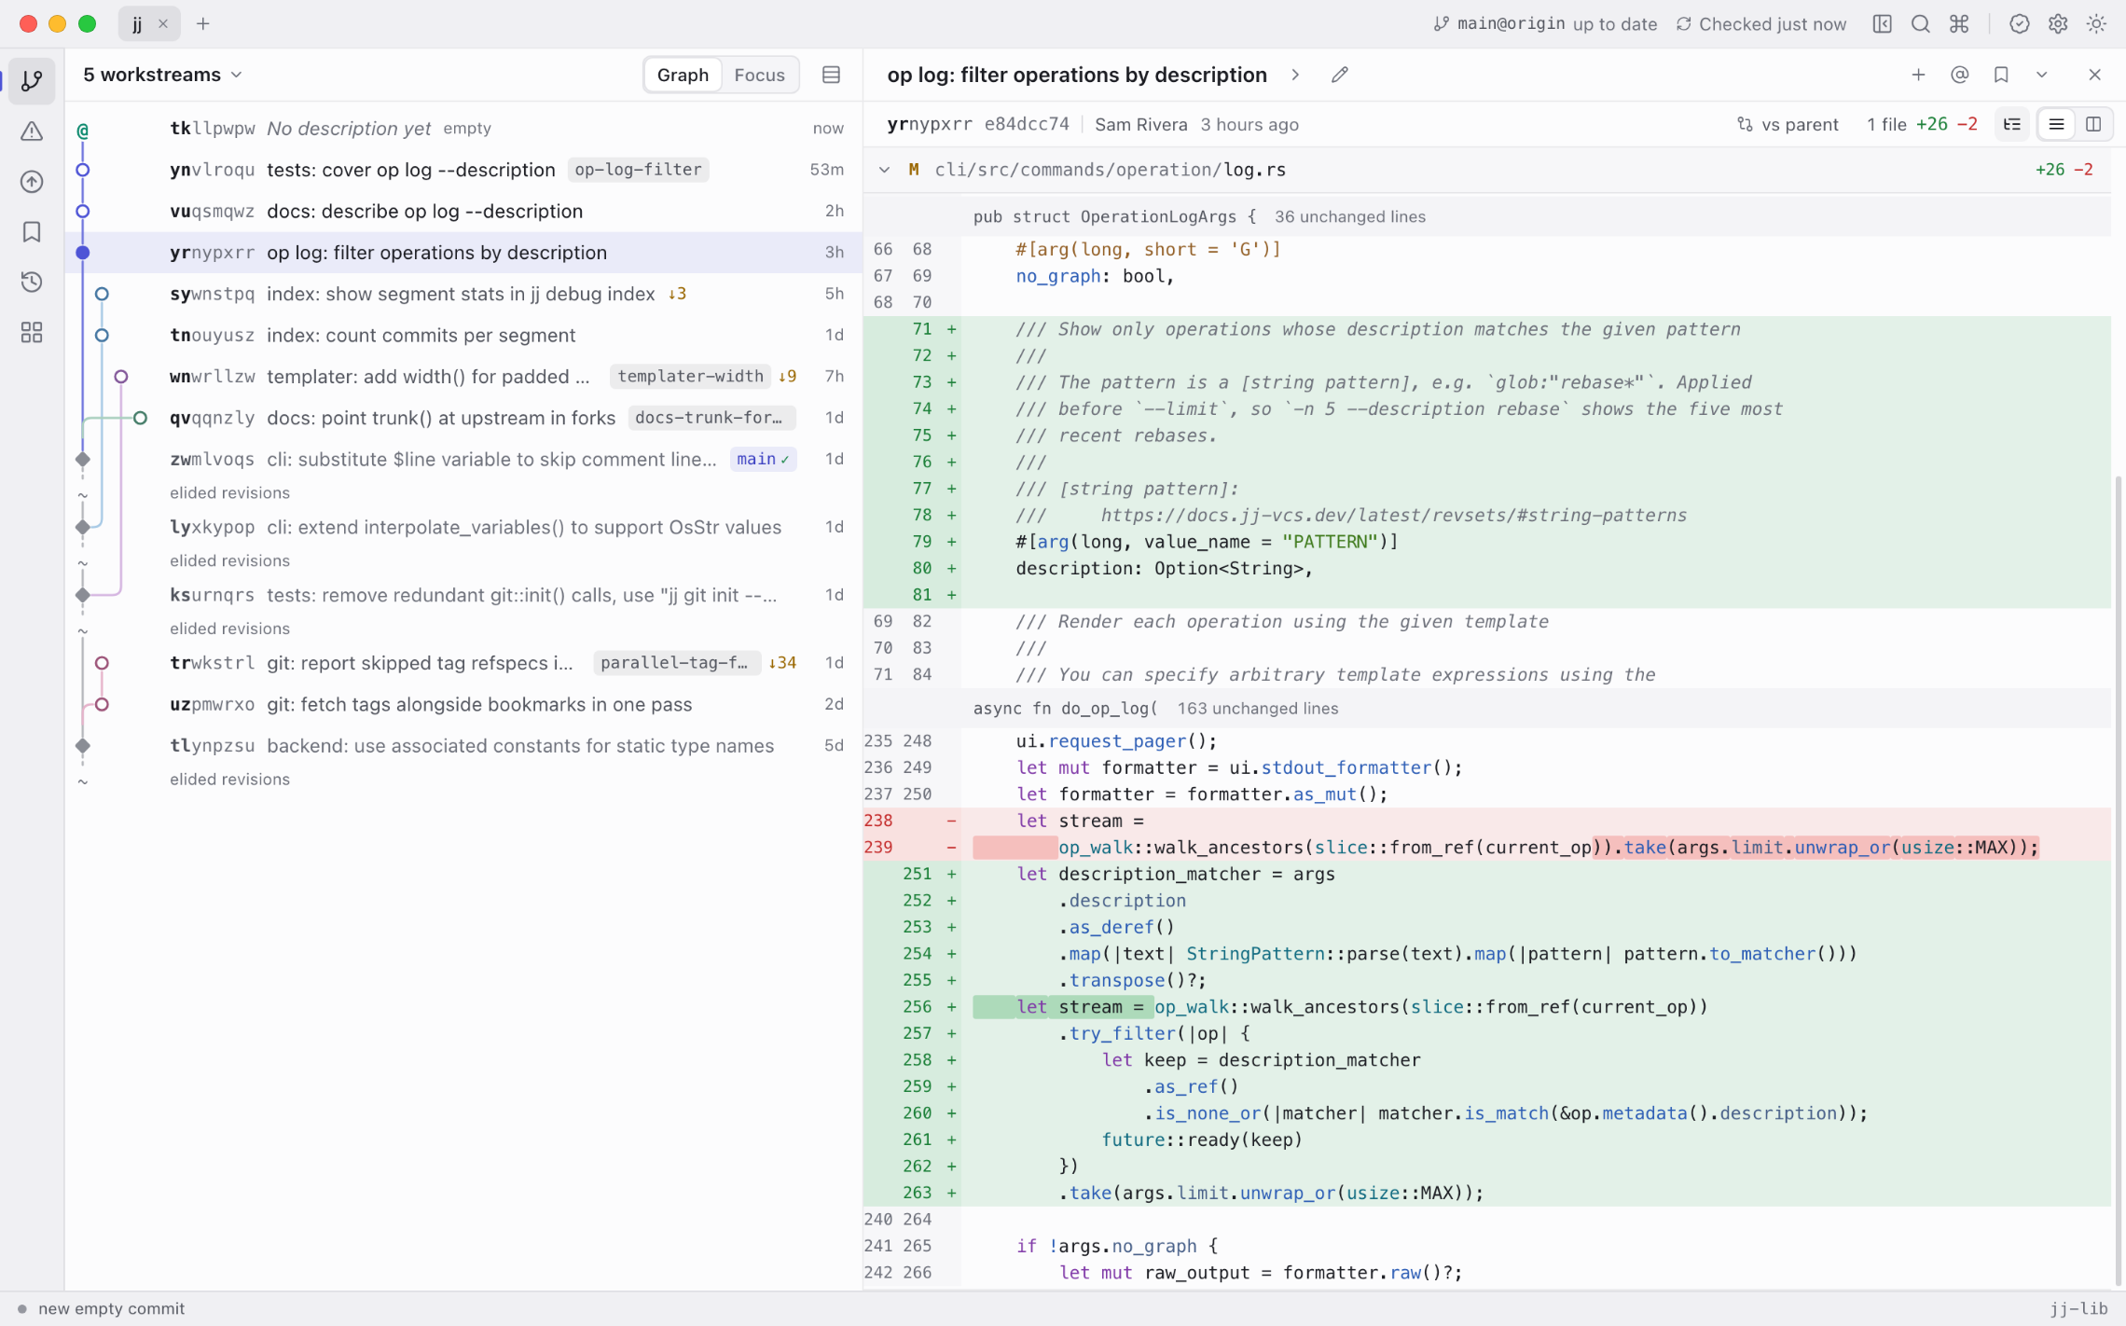This screenshot has width=2126, height=1326.
Task: Expand 163 unchanged lines
Action: [1257, 708]
